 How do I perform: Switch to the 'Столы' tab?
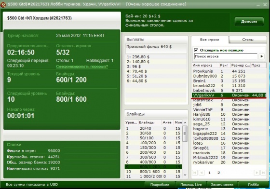pyautogui.click(x=248, y=40)
